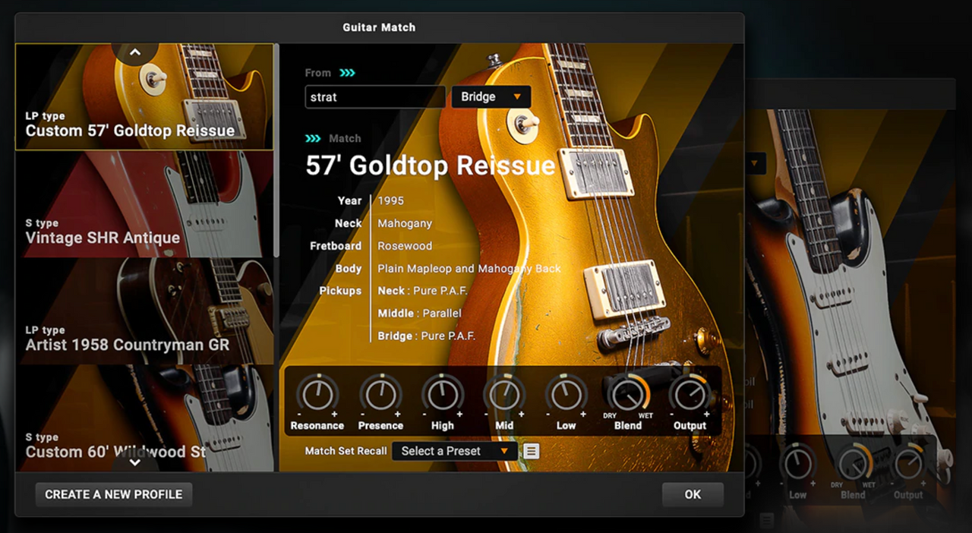Click the guitar list scrollbar
The image size is (972, 533).
(277, 150)
